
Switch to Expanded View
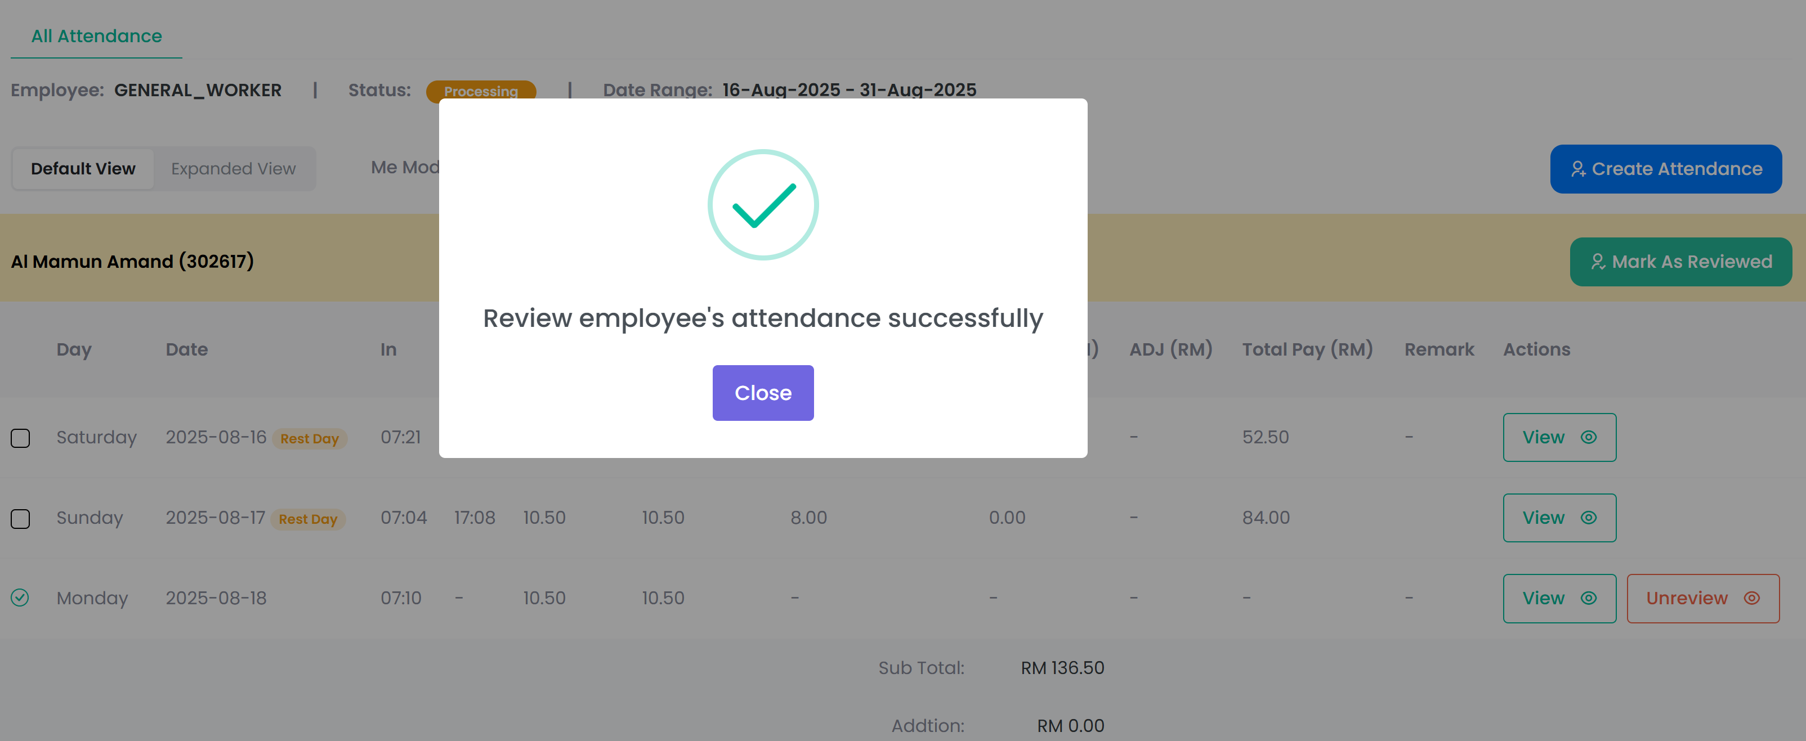point(234,169)
